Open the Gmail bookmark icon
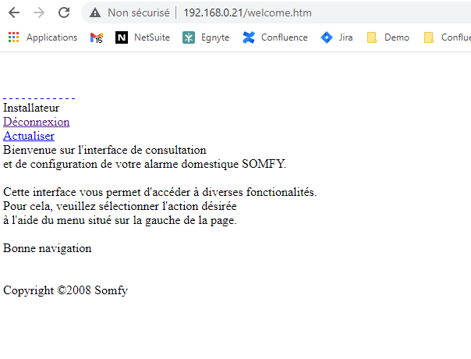Screen dimensions: 471x359 [x=97, y=37]
